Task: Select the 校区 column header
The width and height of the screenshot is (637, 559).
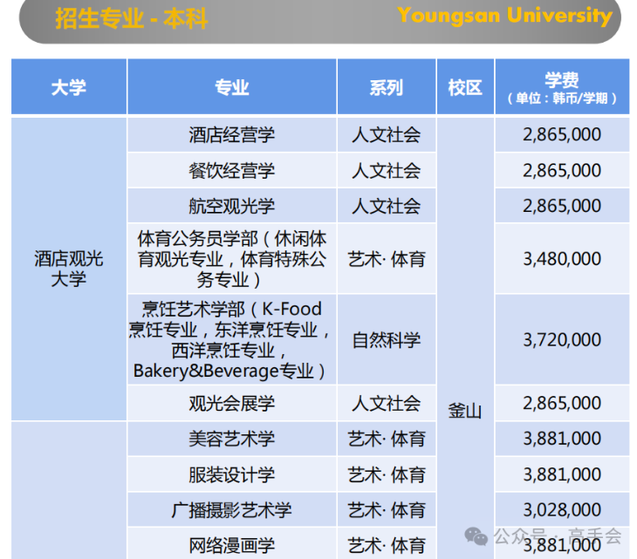Action: (x=465, y=87)
